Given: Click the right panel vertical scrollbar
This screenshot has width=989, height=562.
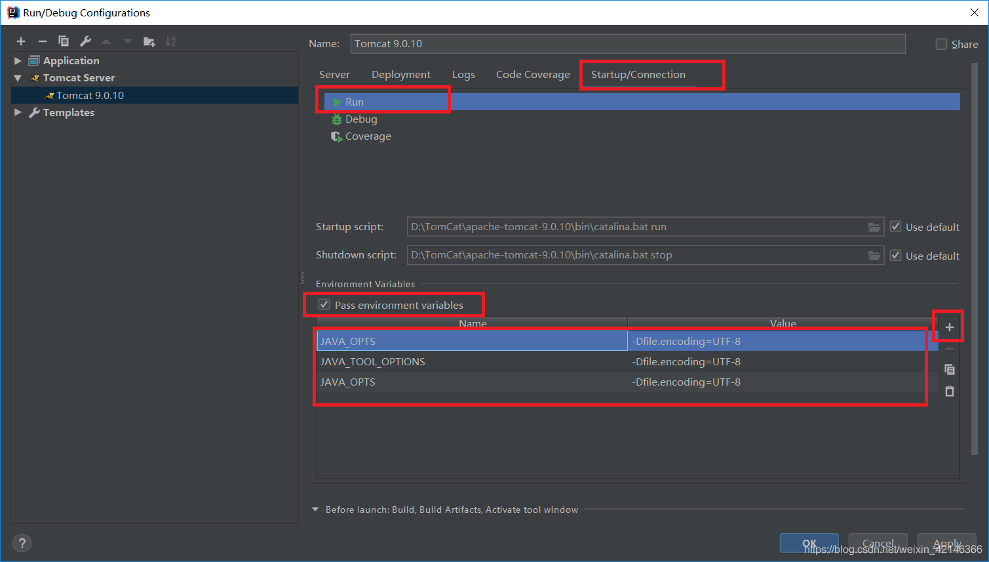Looking at the screenshot, I should click(x=974, y=258).
